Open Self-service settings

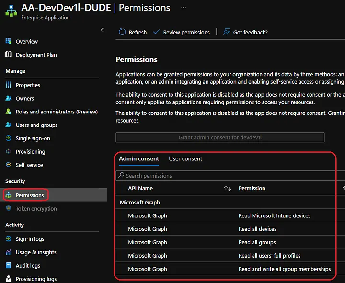tap(29, 165)
